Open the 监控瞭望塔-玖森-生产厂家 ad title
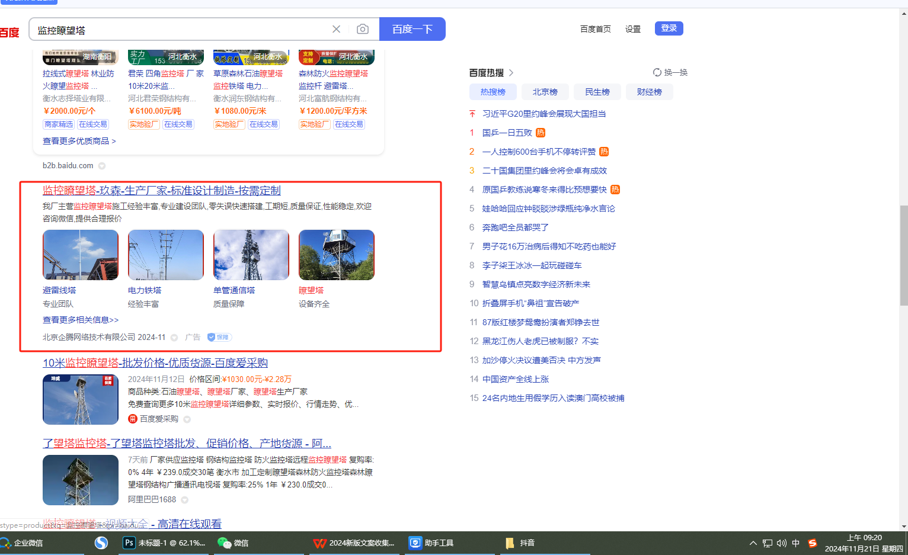Image resolution: width=908 pixels, height=555 pixels. point(162,191)
